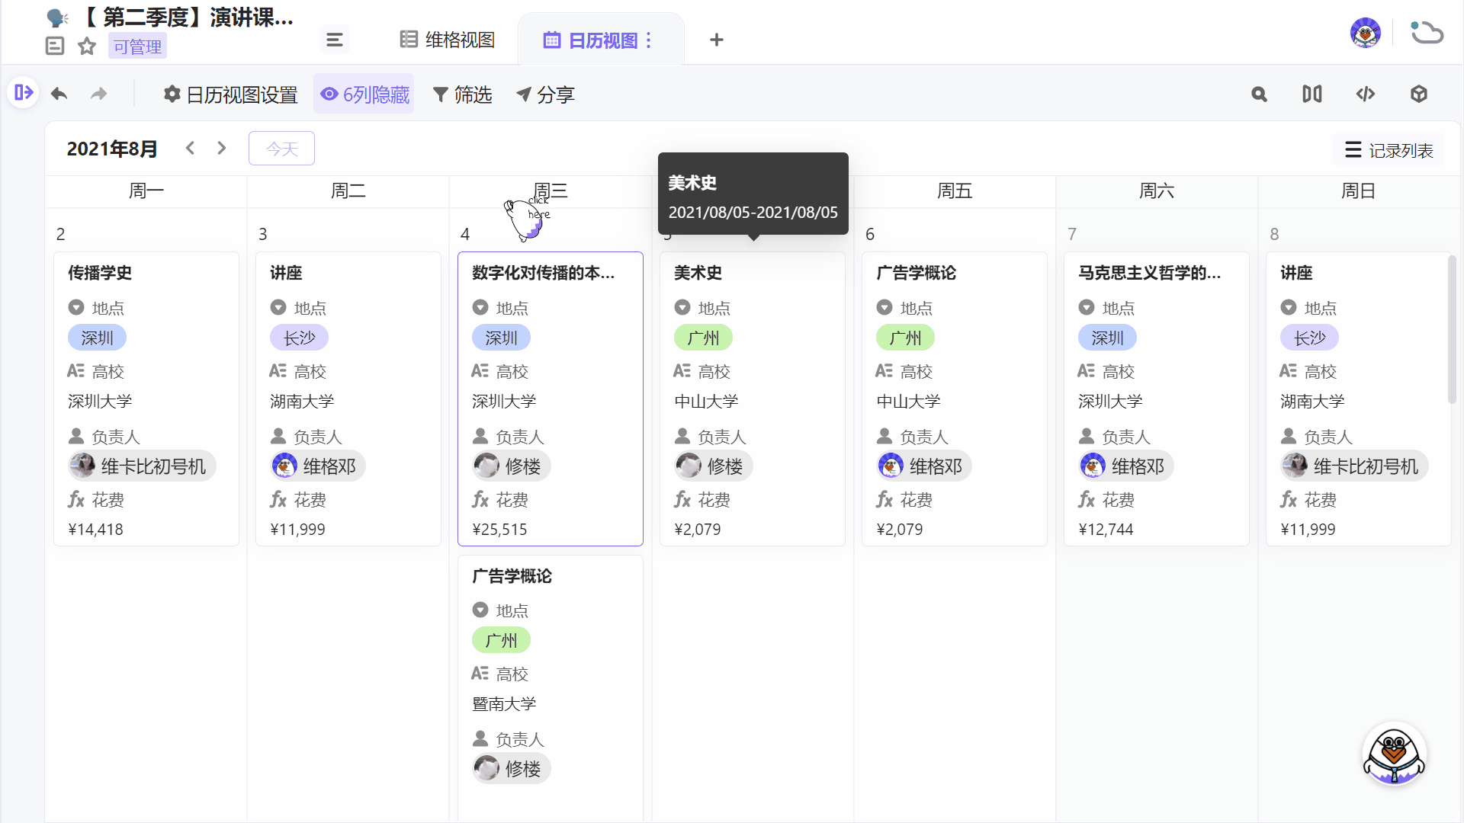Click the undo arrow icon
This screenshot has height=823, width=1464.
[59, 94]
